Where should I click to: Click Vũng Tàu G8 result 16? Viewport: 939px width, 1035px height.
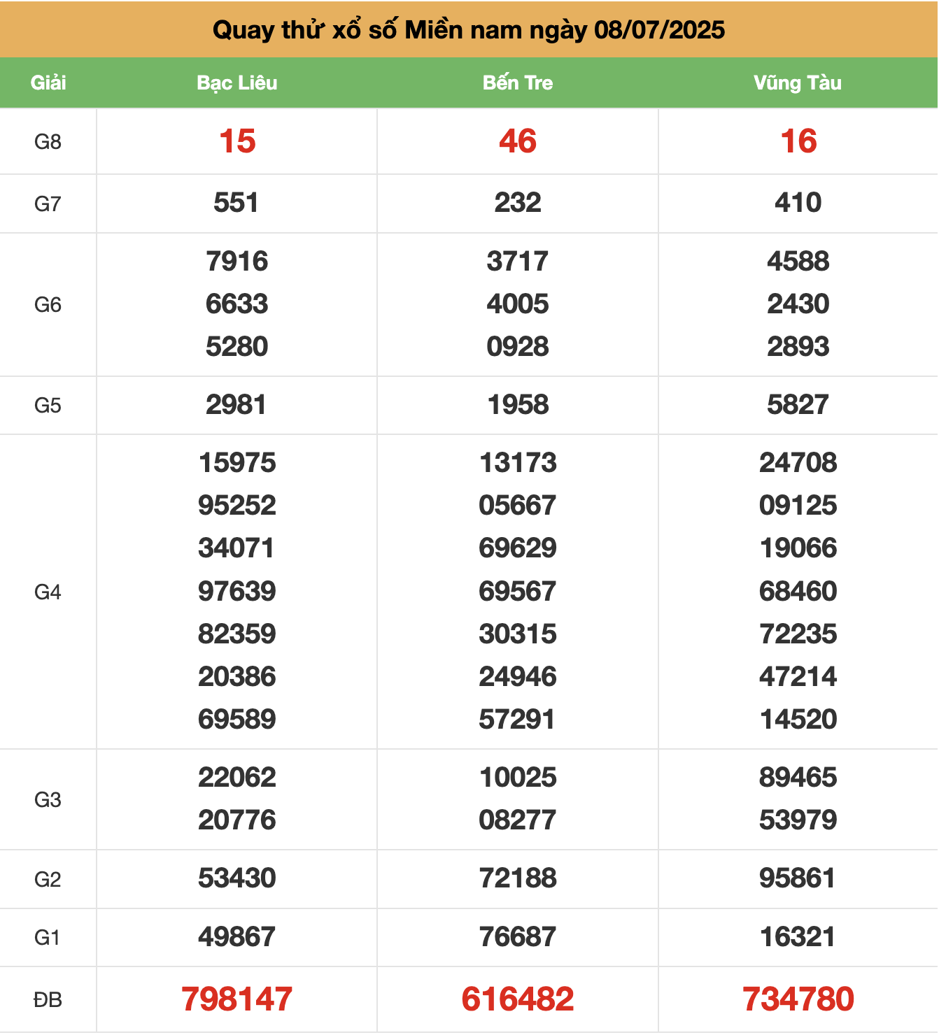(x=798, y=141)
